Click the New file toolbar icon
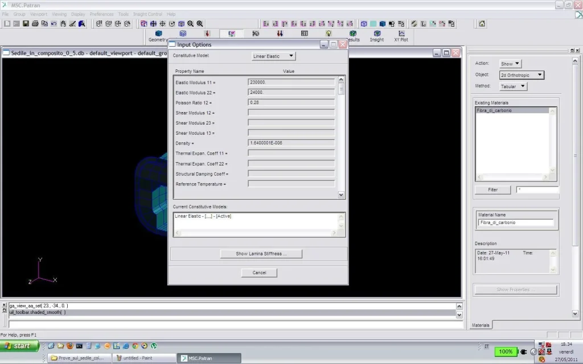Viewport: 583px width, 364px height. pyautogui.click(x=7, y=23)
